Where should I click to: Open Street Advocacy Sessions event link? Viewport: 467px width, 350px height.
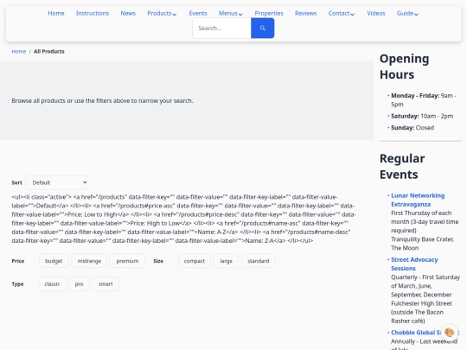(414, 264)
